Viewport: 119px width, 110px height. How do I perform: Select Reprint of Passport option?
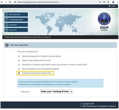19,69
